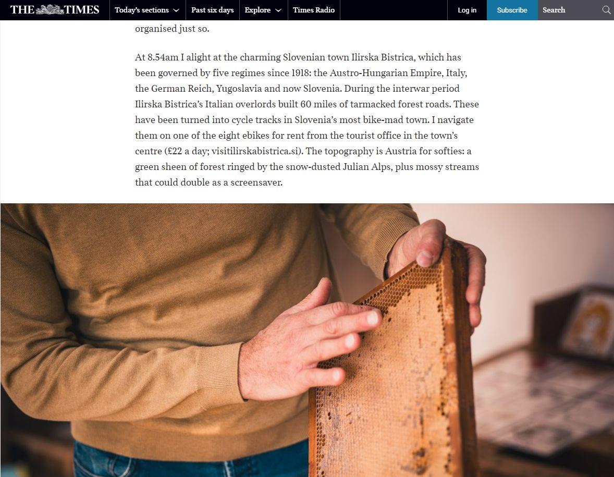Click the paragraph starting 'At 8.54am I alight'
This screenshot has height=477, width=614.
tap(307, 120)
